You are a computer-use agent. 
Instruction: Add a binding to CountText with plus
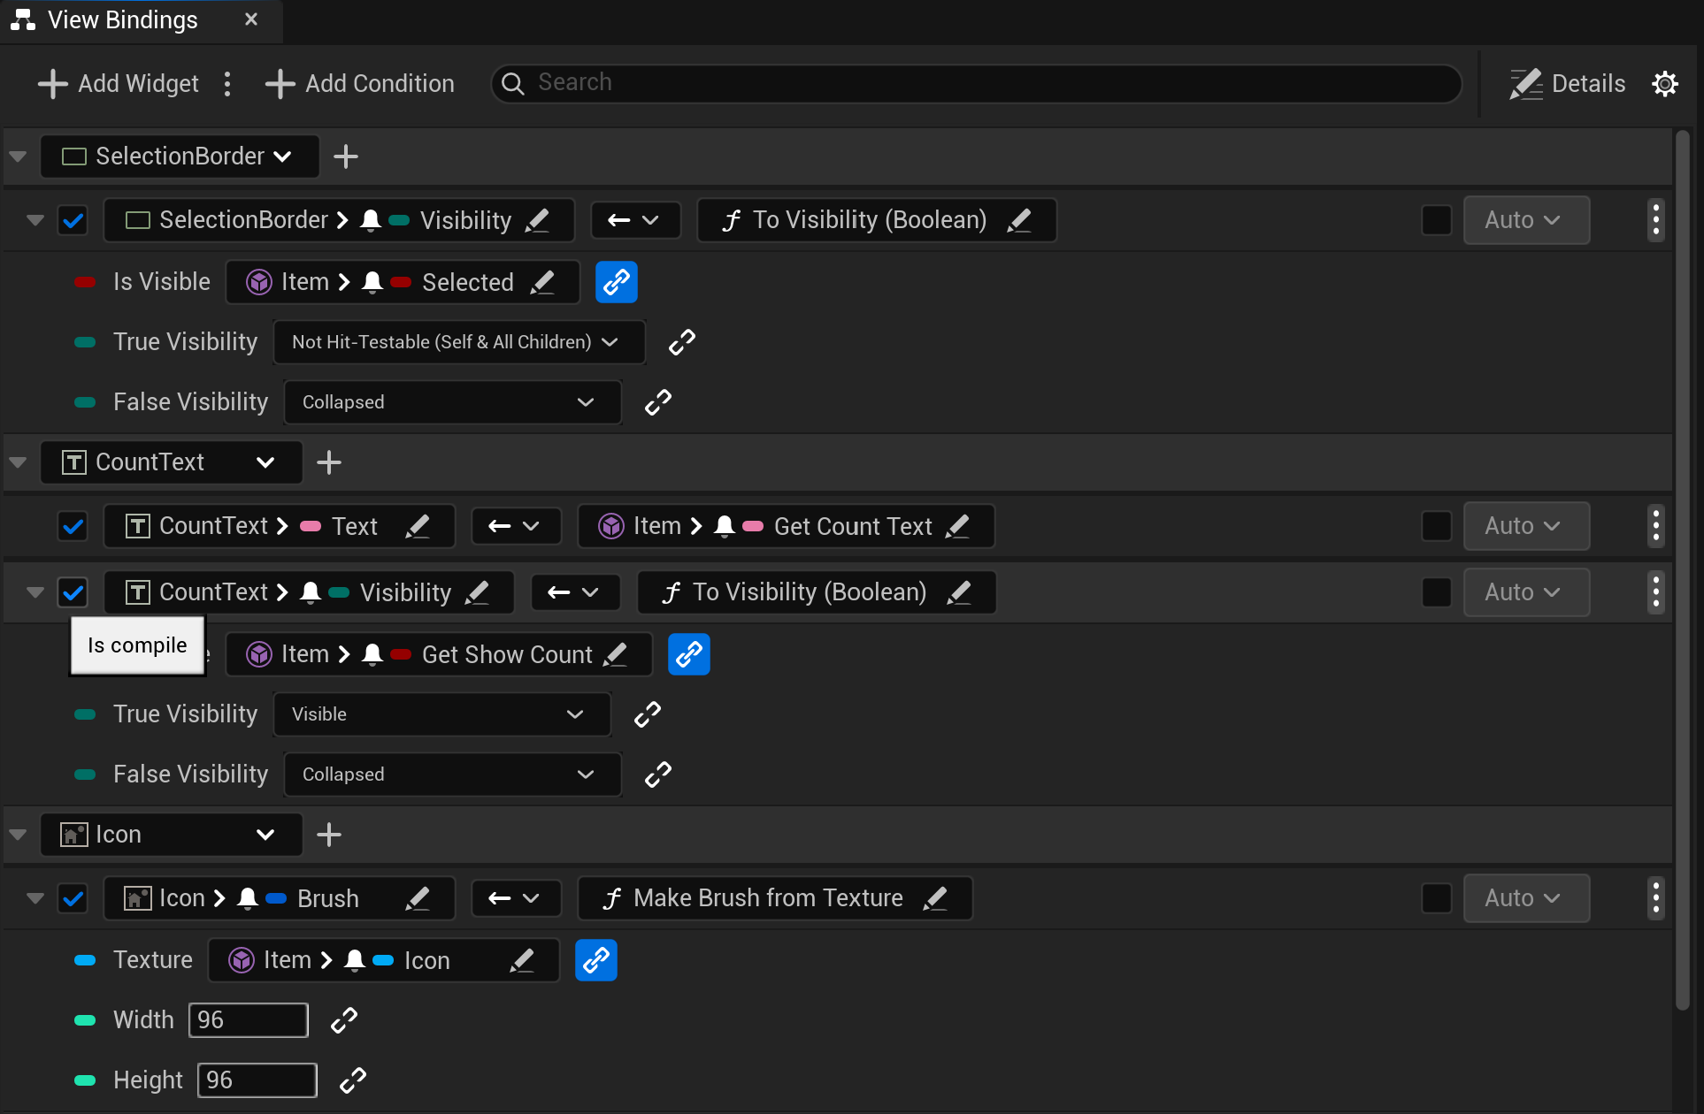329,462
